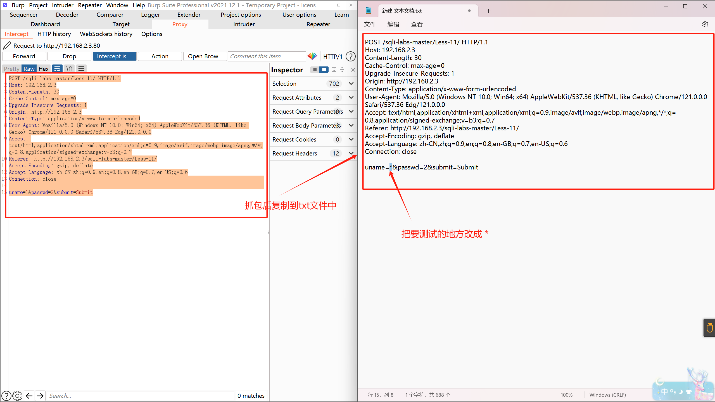Toggle intercept is on/off button
Screen dimensions: 715x402
point(115,56)
